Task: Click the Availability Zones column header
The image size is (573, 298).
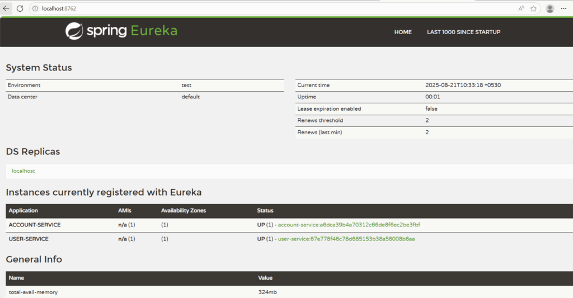Action: [184, 211]
